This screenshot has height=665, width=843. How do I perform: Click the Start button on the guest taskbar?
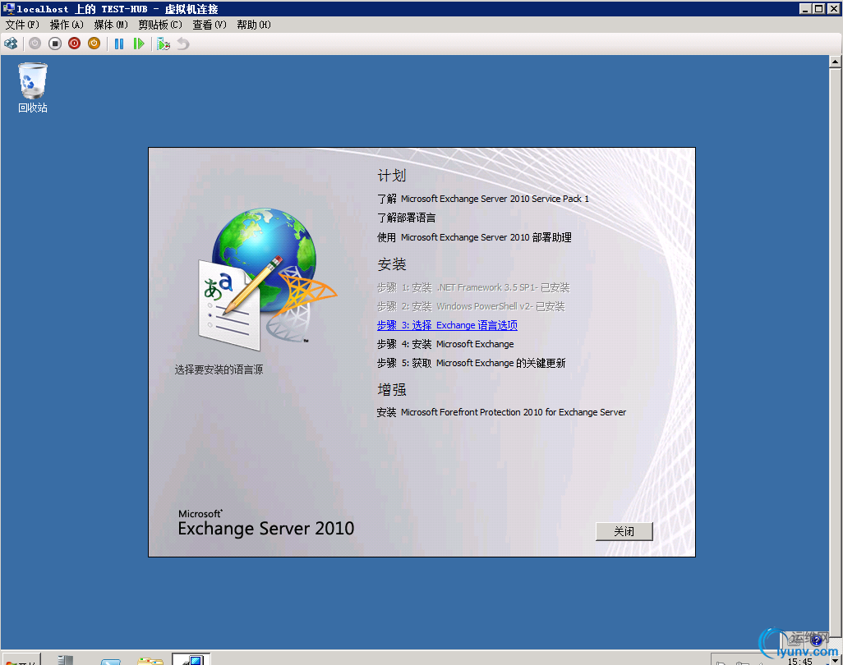[21, 661]
